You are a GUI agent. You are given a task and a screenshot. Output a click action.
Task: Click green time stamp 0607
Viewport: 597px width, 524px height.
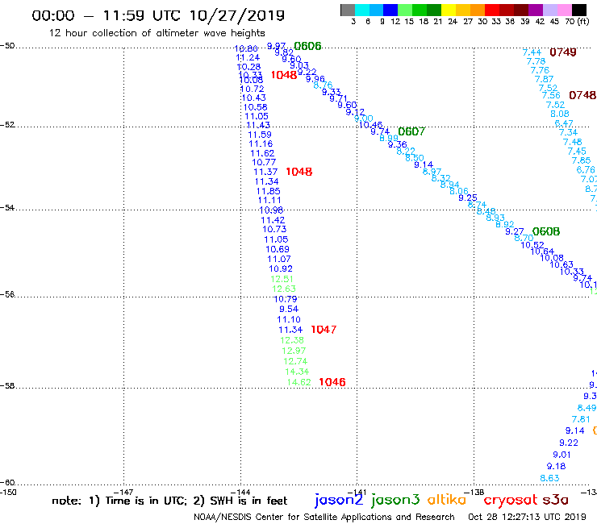coord(411,131)
